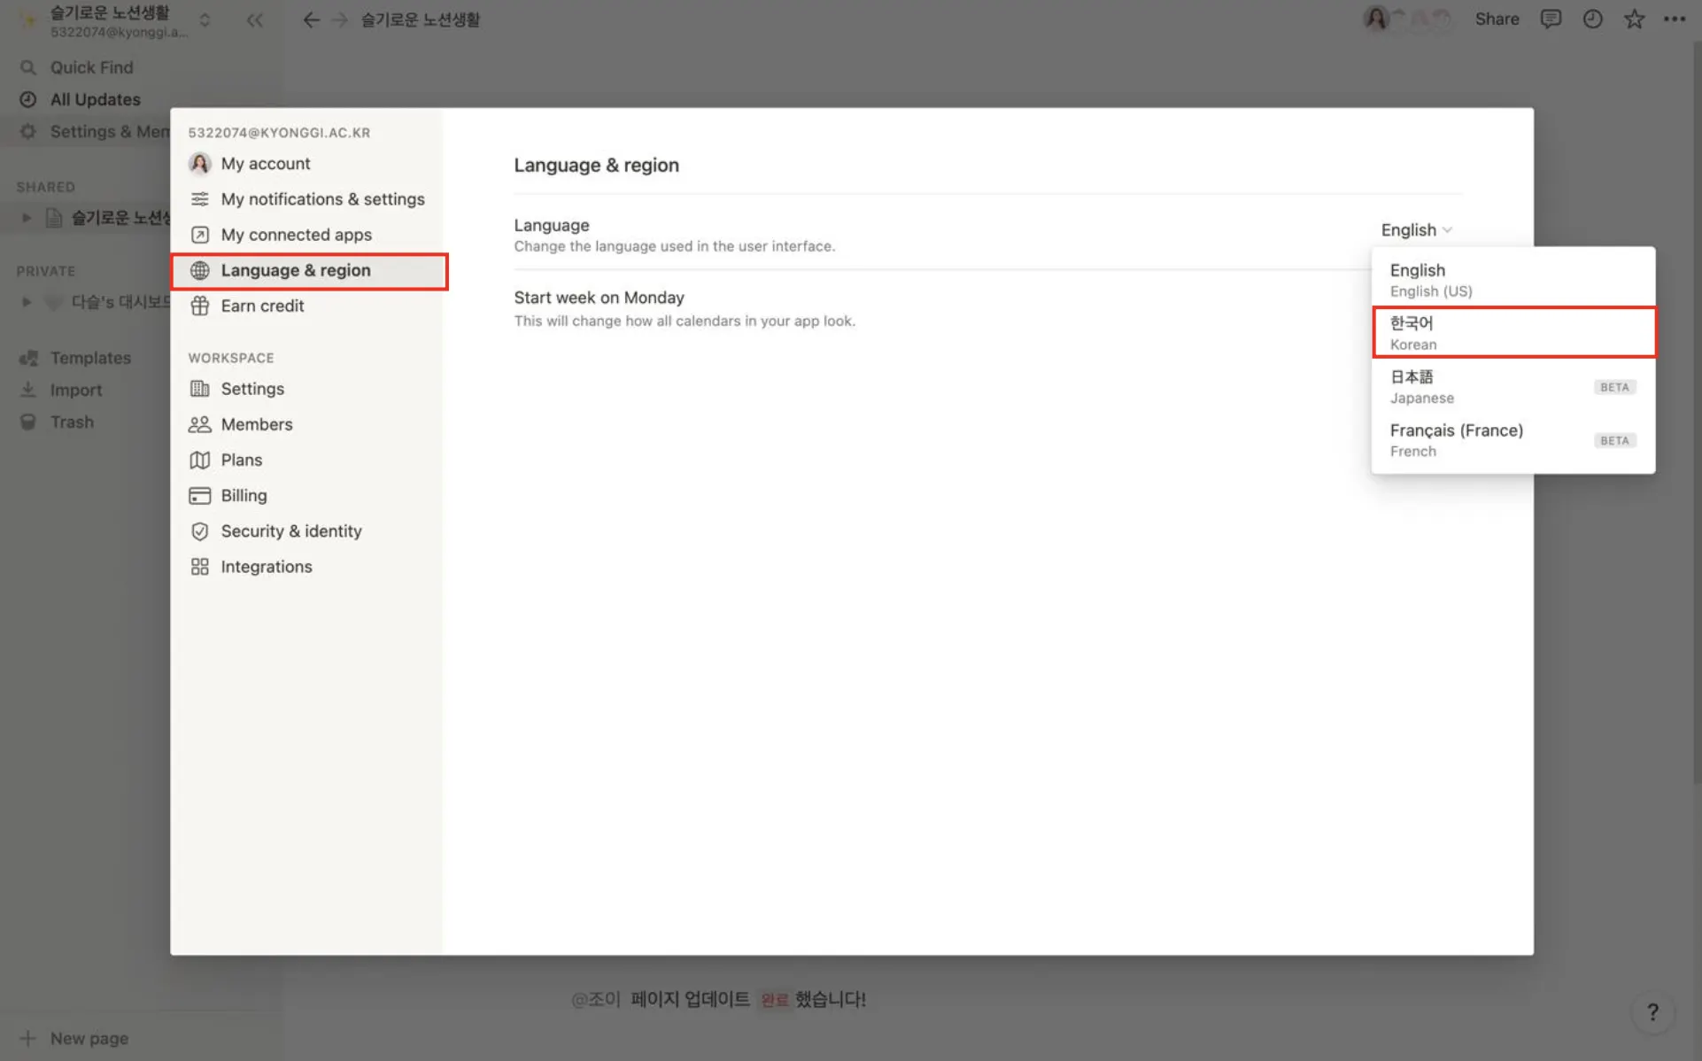Collapse sidebar with double chevron icon

[x=255, y=20]
